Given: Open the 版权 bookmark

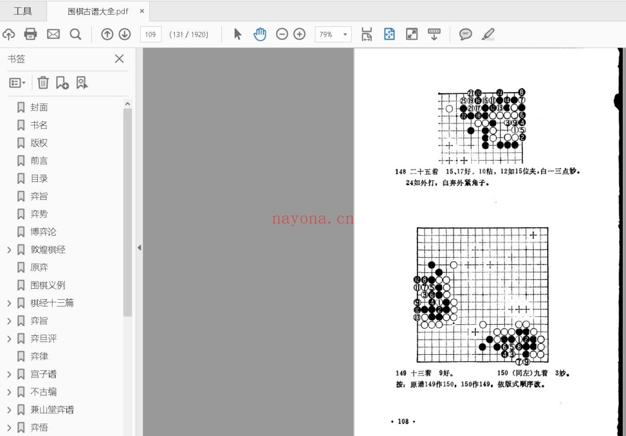Looking at the screenshot, I should pyautogui.click(x=39, y=143).
